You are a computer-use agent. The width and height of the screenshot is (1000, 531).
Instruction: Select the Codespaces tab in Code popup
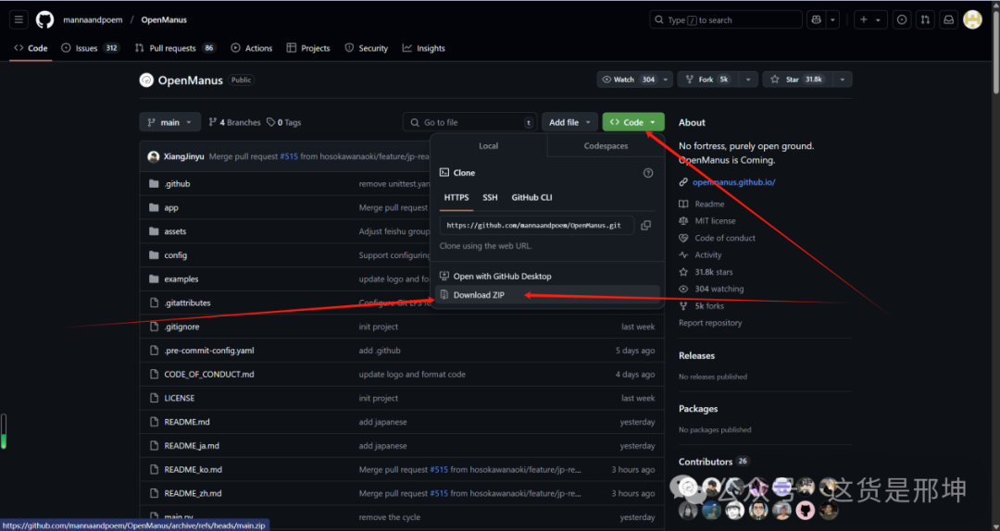(x=606, y=146)
